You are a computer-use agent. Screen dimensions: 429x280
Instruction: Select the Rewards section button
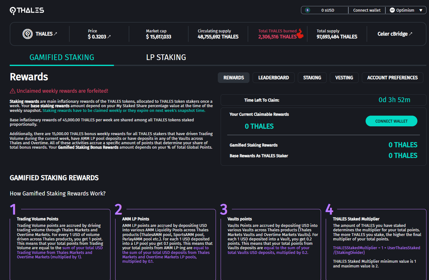[x=233, y=78]
